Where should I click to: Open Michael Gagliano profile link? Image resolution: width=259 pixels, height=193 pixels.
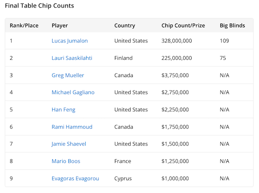pyautogui.click(x=73, y=92)
